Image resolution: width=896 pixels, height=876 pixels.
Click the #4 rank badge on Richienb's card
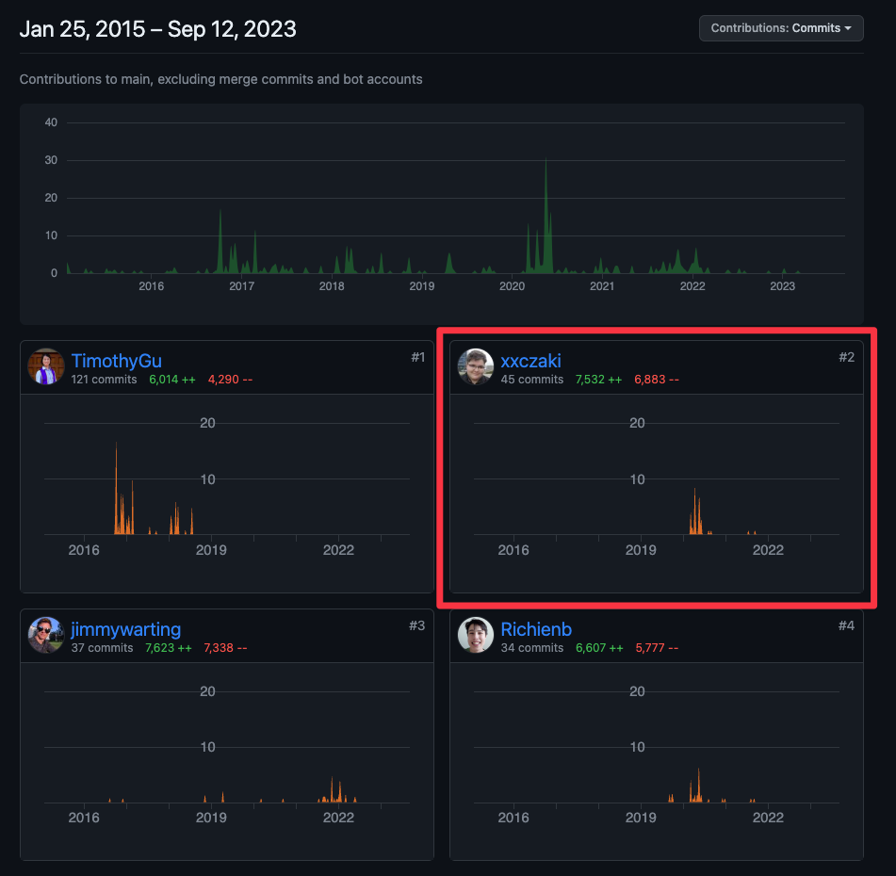(847, 625)
